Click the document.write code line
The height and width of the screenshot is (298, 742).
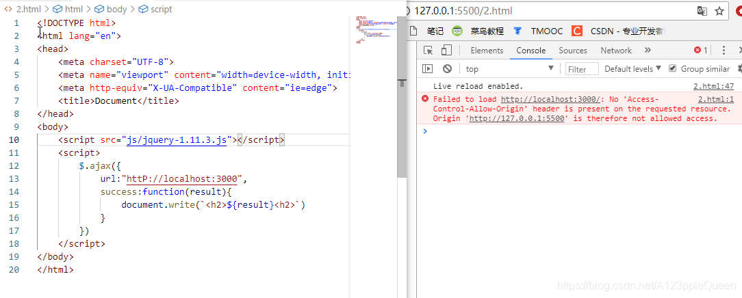(214, 205)
